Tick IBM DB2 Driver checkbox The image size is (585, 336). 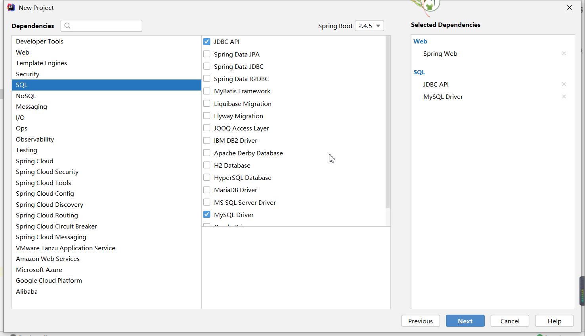click(x=206, y=140)
